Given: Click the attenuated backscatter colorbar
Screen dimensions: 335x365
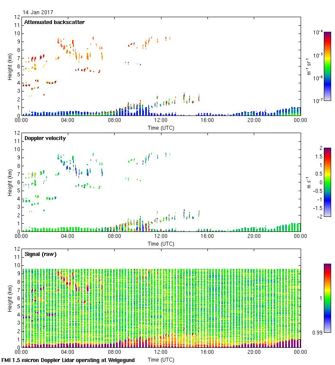Looking at the screenshot, I should (x=327, y=66).
